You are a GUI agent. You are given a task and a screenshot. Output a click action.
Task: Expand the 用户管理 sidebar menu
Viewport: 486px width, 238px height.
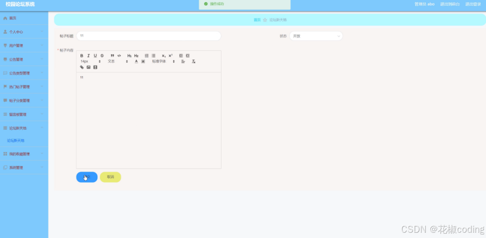point(24,46)
